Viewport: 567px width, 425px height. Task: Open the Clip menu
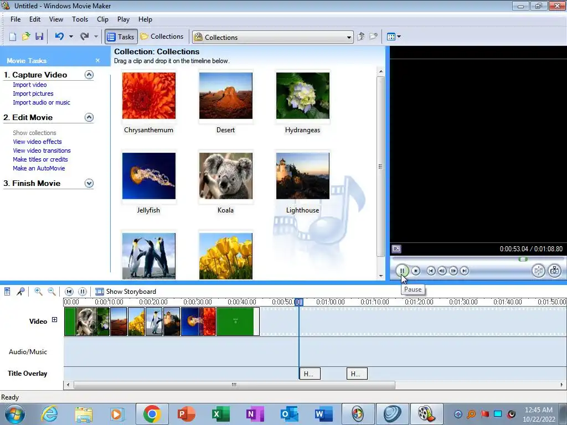coord(102,19)
